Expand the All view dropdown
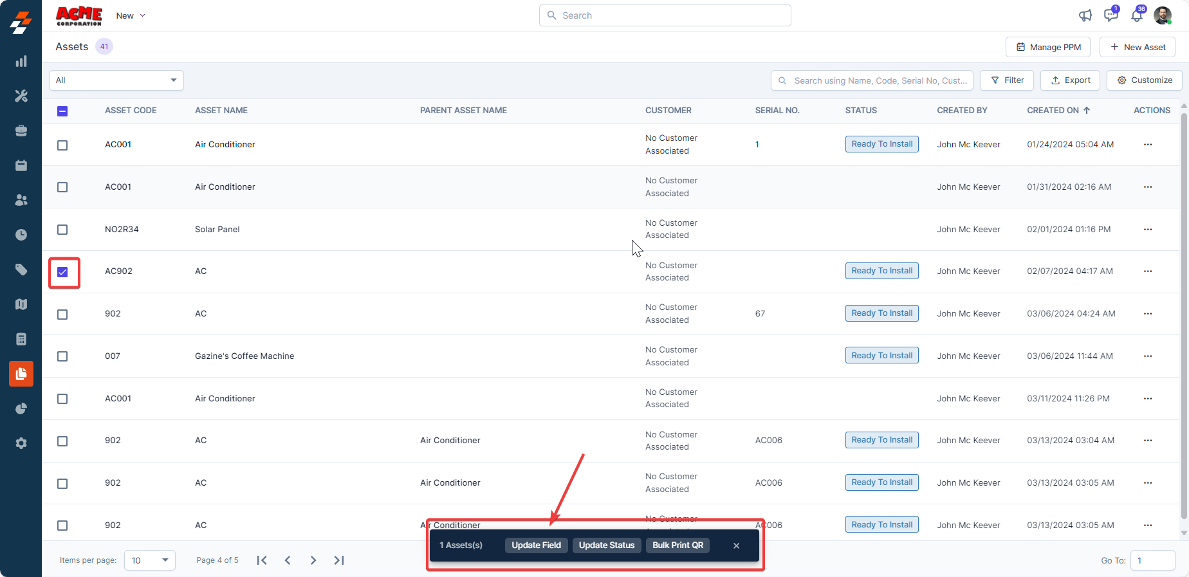1189x577 pixels. coord(116,80)
